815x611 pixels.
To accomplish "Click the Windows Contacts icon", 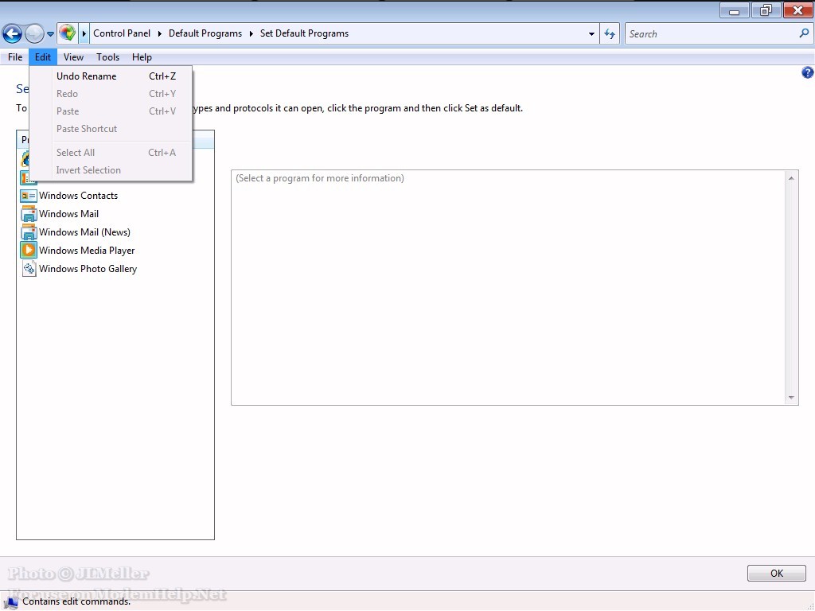I will [x=29, y=196].
